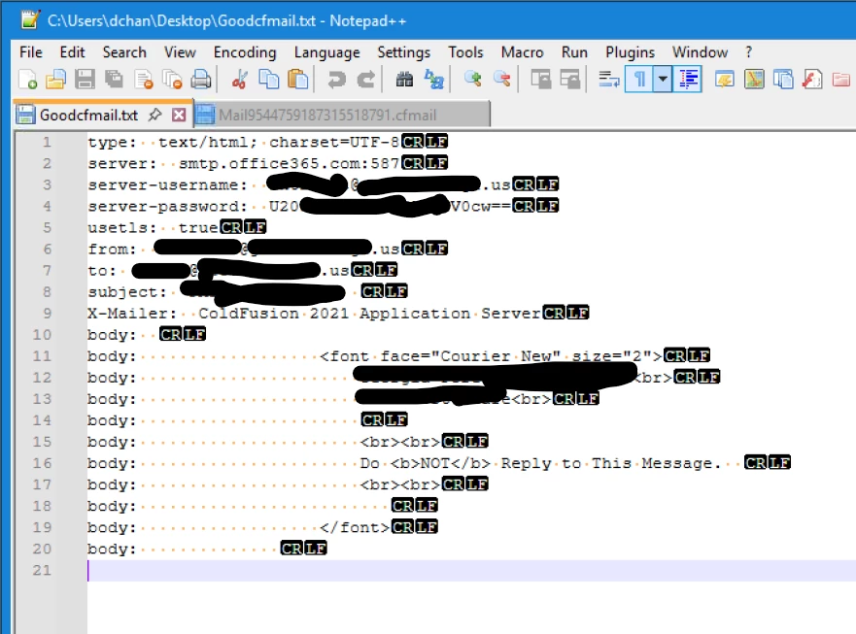Click 'server-password:' text on line 4
856x634 pixels.
coord(167,206)
